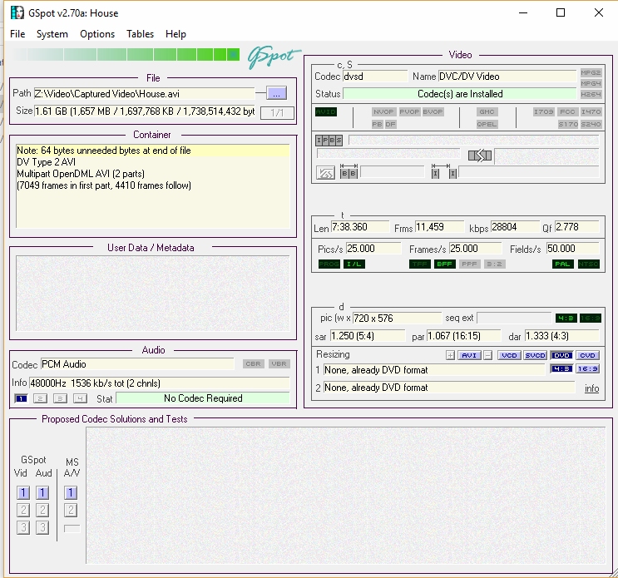
Task: Open the File menu
Action: click(17, 34)
